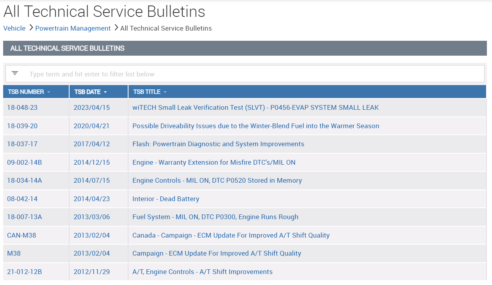Open Winter-Blend Fuel driveability bulletin

click(x=255, y=126)
